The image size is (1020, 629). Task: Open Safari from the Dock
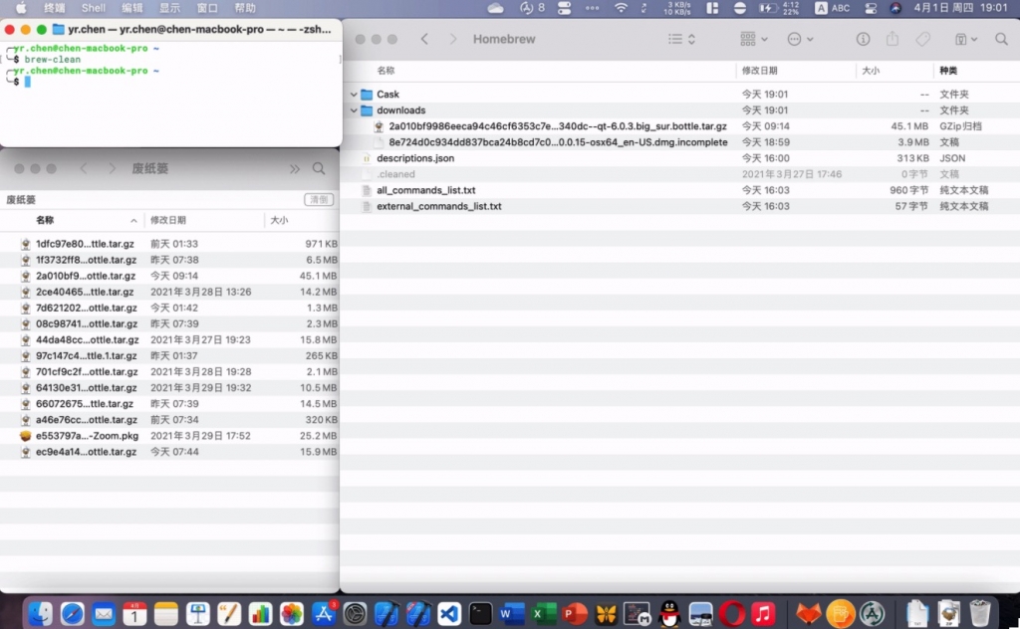(70, 613)
